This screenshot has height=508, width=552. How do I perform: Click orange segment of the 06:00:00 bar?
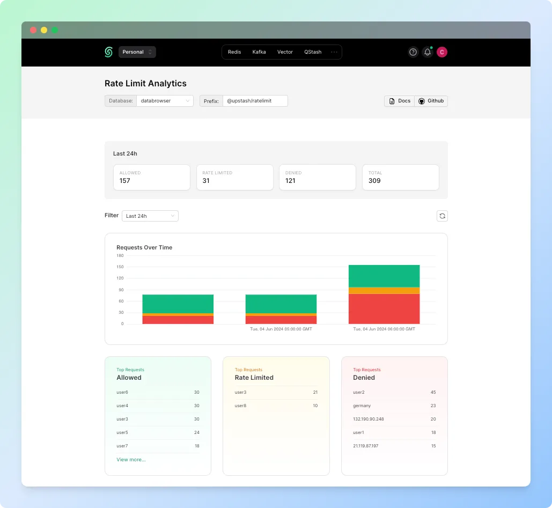384,290
